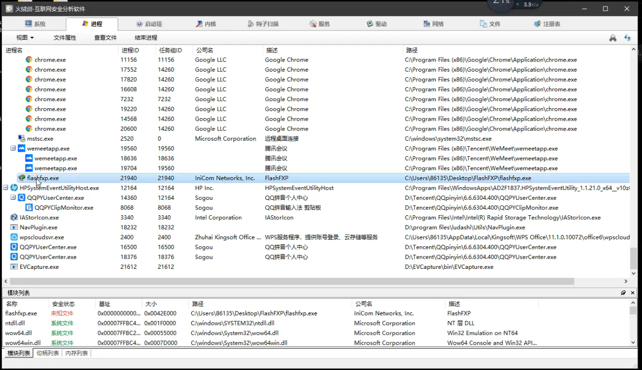Collapse the QQPYUserCenter.exe 14360 tree node
642x370 pixels.
(x=14, y=198)
